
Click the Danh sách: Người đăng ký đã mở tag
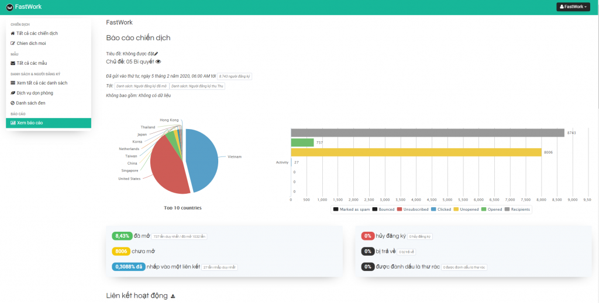pyautogui.click(x=142, y=86)
